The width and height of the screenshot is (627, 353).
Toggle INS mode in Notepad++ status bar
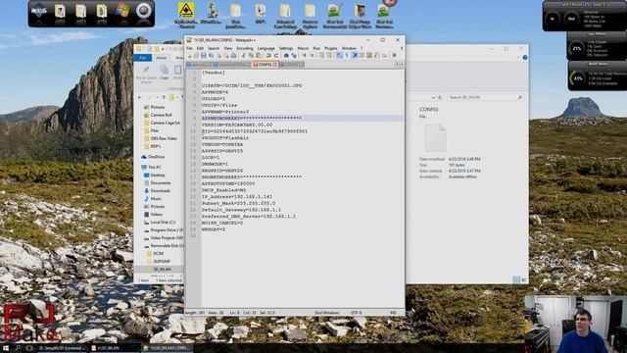coord(393,313)
